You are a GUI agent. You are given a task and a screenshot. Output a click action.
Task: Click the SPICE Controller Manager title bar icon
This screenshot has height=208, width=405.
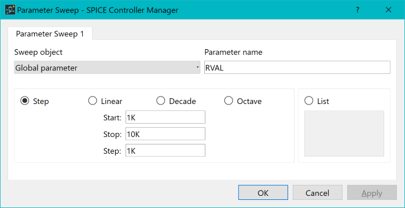10,10
